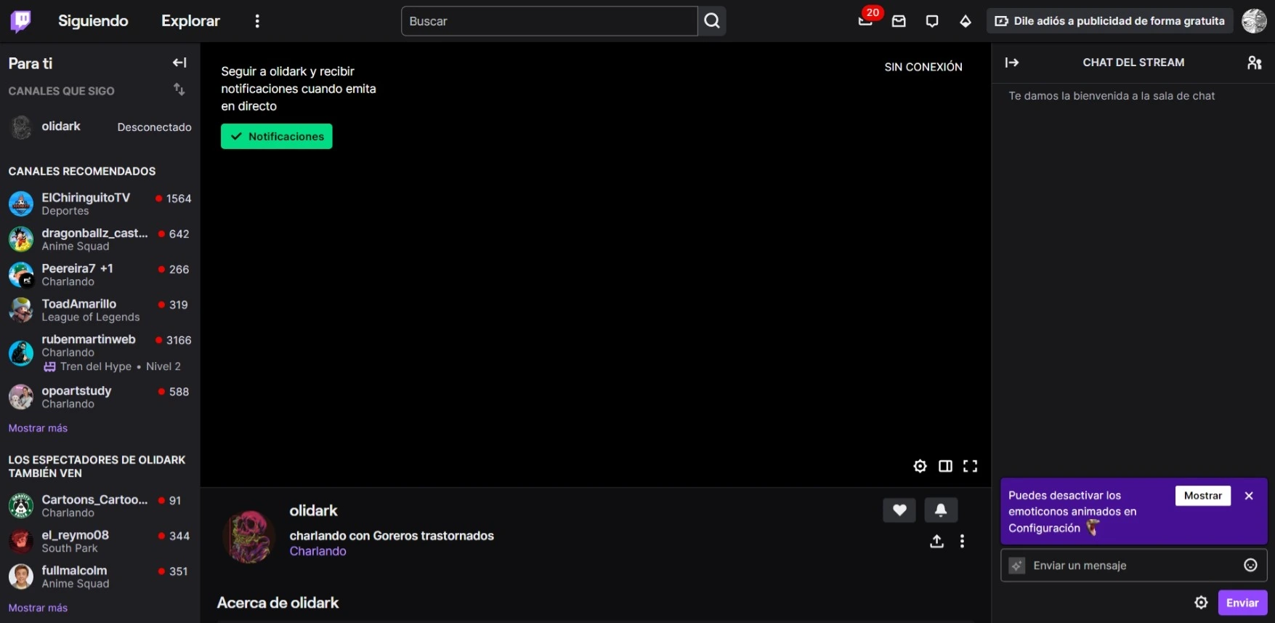This screenshot has height=623, width=1275.
Task: Click olidark profile skull avatar
Action: pyautogui.click(x=249, y=537)
